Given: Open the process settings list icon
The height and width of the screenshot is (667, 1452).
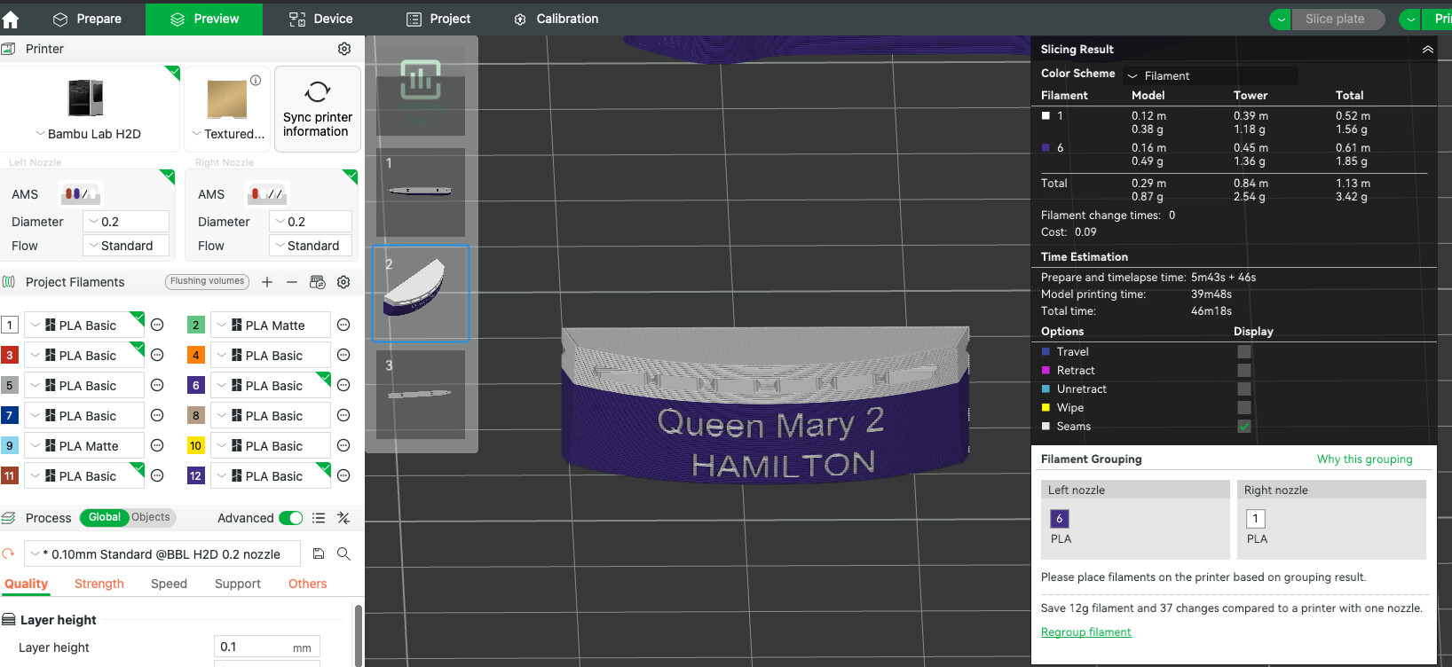Looking at the screenshot, I should click(x=319, y=518).
